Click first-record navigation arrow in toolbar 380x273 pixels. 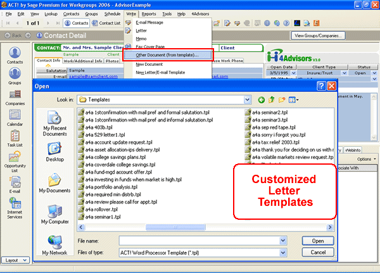click(x=8, y=23)
